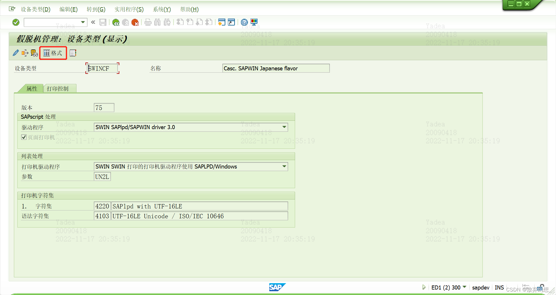The image size is (556, 295).
Task: Toggle the 页面打印机 checkbox
Action: (24, 137)
